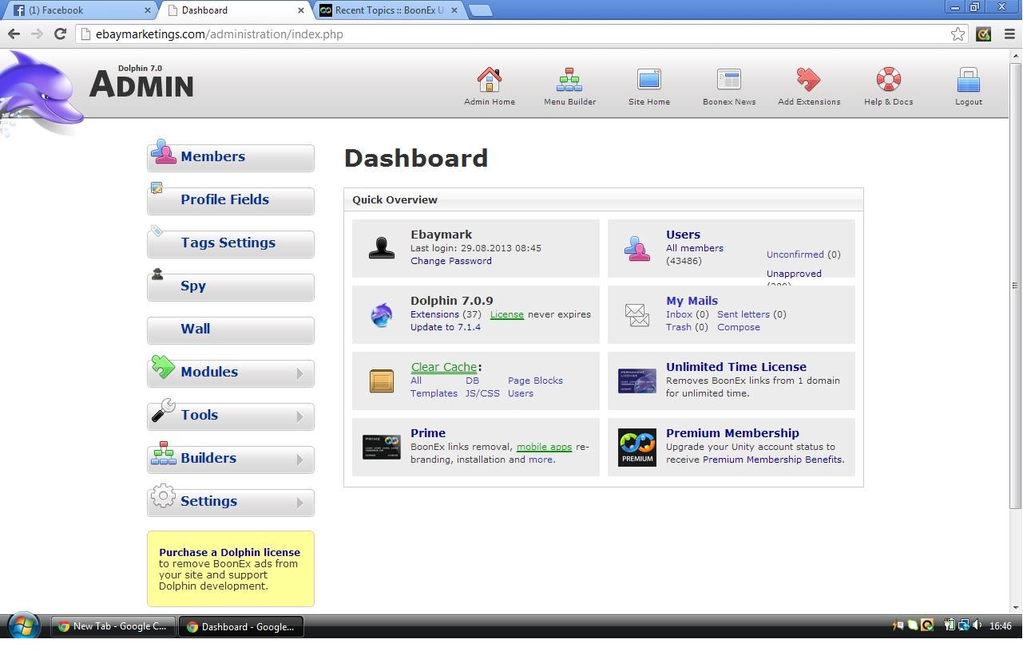Screen dimensions: 1023x651
Task: Reload the page in browser
Action: point(60,34)
